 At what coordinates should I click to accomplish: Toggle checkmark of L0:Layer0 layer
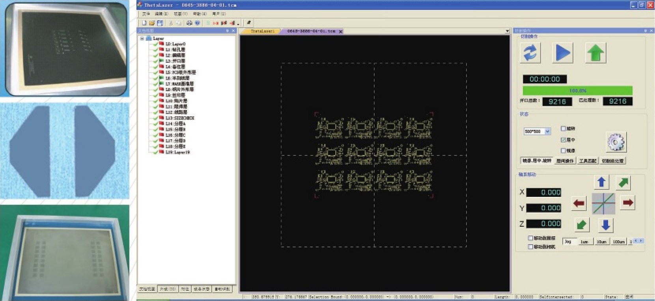click(x=155, y=44)
